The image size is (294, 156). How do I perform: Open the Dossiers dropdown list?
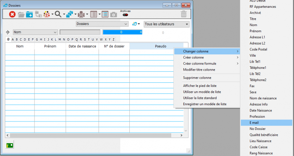(x=102, y=24)
